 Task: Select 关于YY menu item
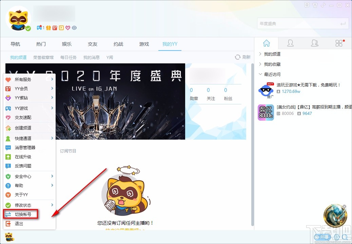click(30, 195)
